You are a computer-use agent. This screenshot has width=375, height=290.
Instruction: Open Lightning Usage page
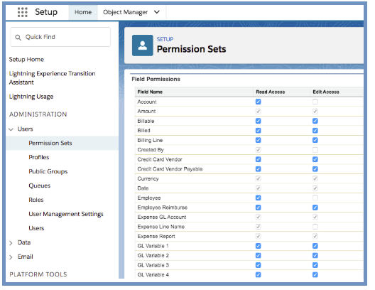tap(31, 97)
